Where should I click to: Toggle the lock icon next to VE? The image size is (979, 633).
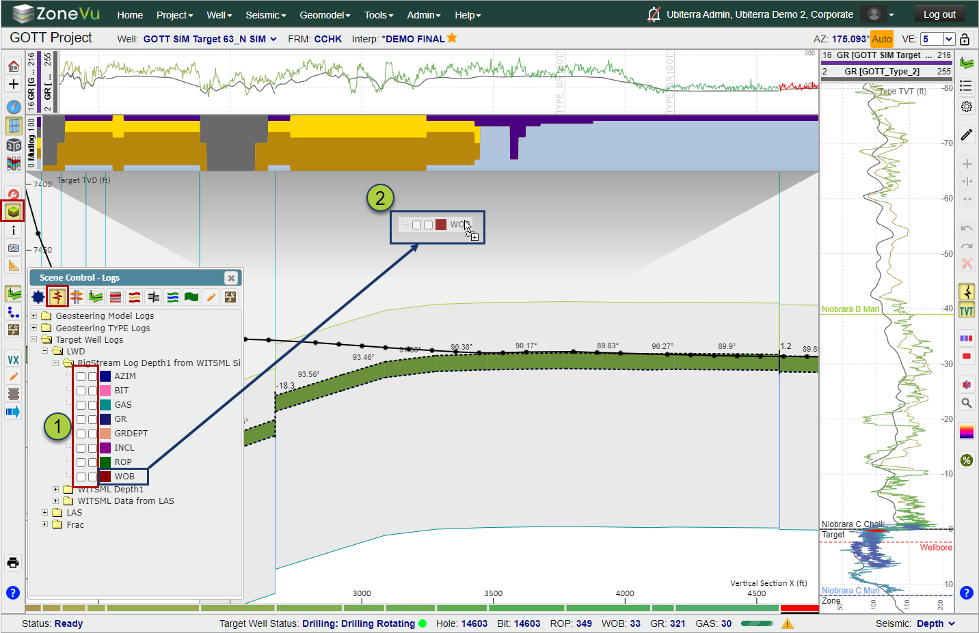tap(965, 39)
